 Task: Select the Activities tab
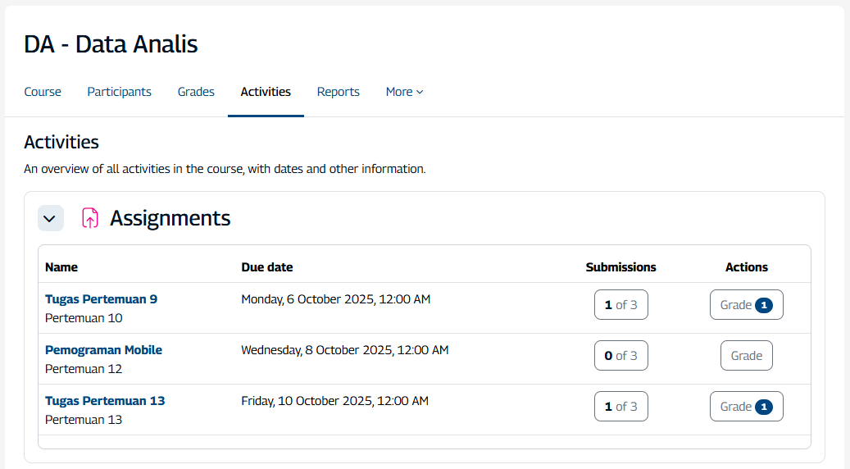pyautogui.click(x=266, y=92)
